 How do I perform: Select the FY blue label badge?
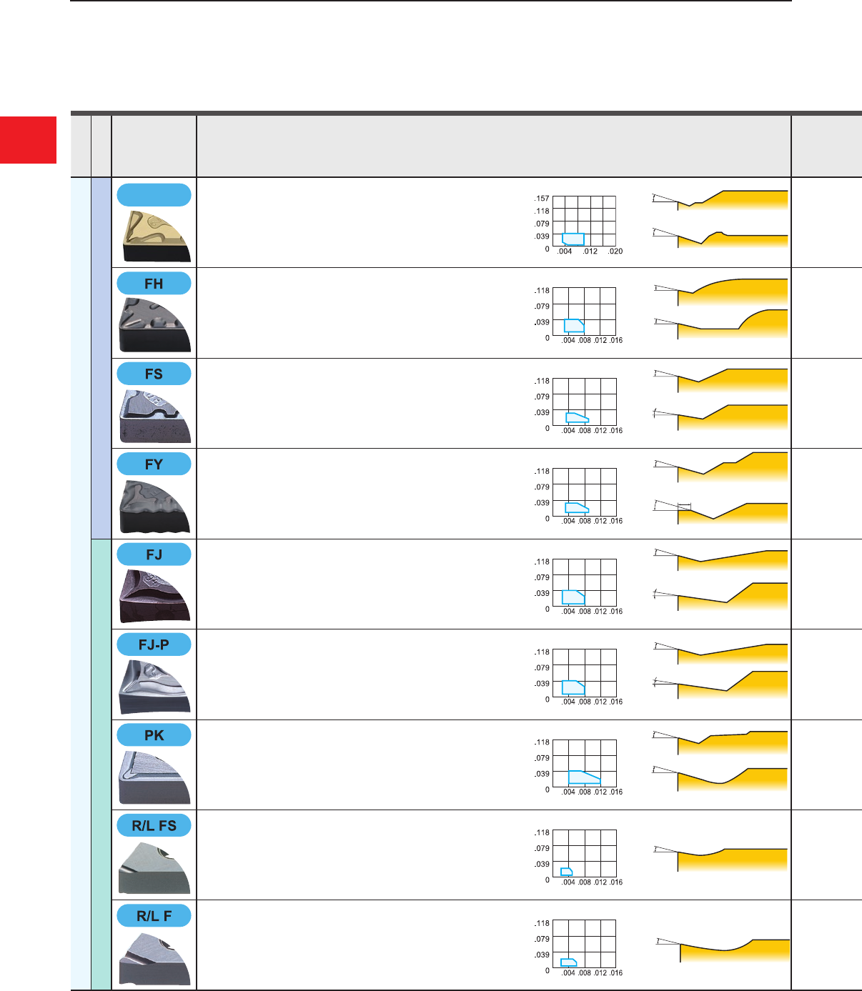pos(154,464)
